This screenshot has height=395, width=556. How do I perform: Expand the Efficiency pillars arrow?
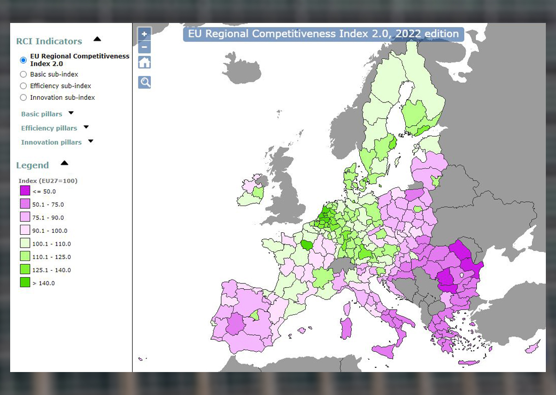point(86,127)
